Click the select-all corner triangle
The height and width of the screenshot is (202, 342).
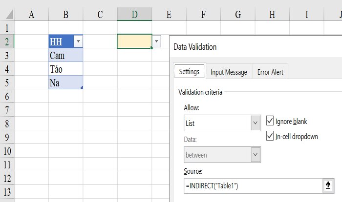coord(9,15)
